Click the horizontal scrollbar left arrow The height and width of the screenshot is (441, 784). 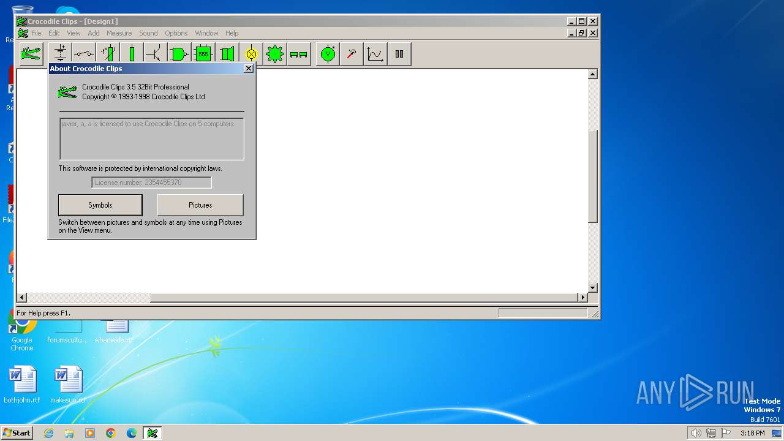tap(22, 298)
